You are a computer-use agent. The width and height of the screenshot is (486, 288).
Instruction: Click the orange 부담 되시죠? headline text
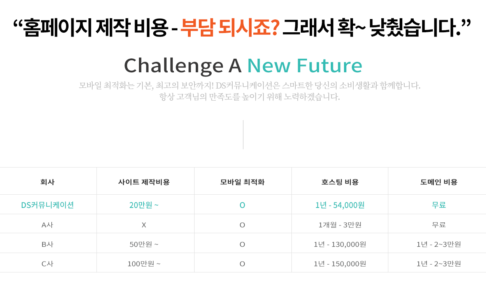[230, 28]
